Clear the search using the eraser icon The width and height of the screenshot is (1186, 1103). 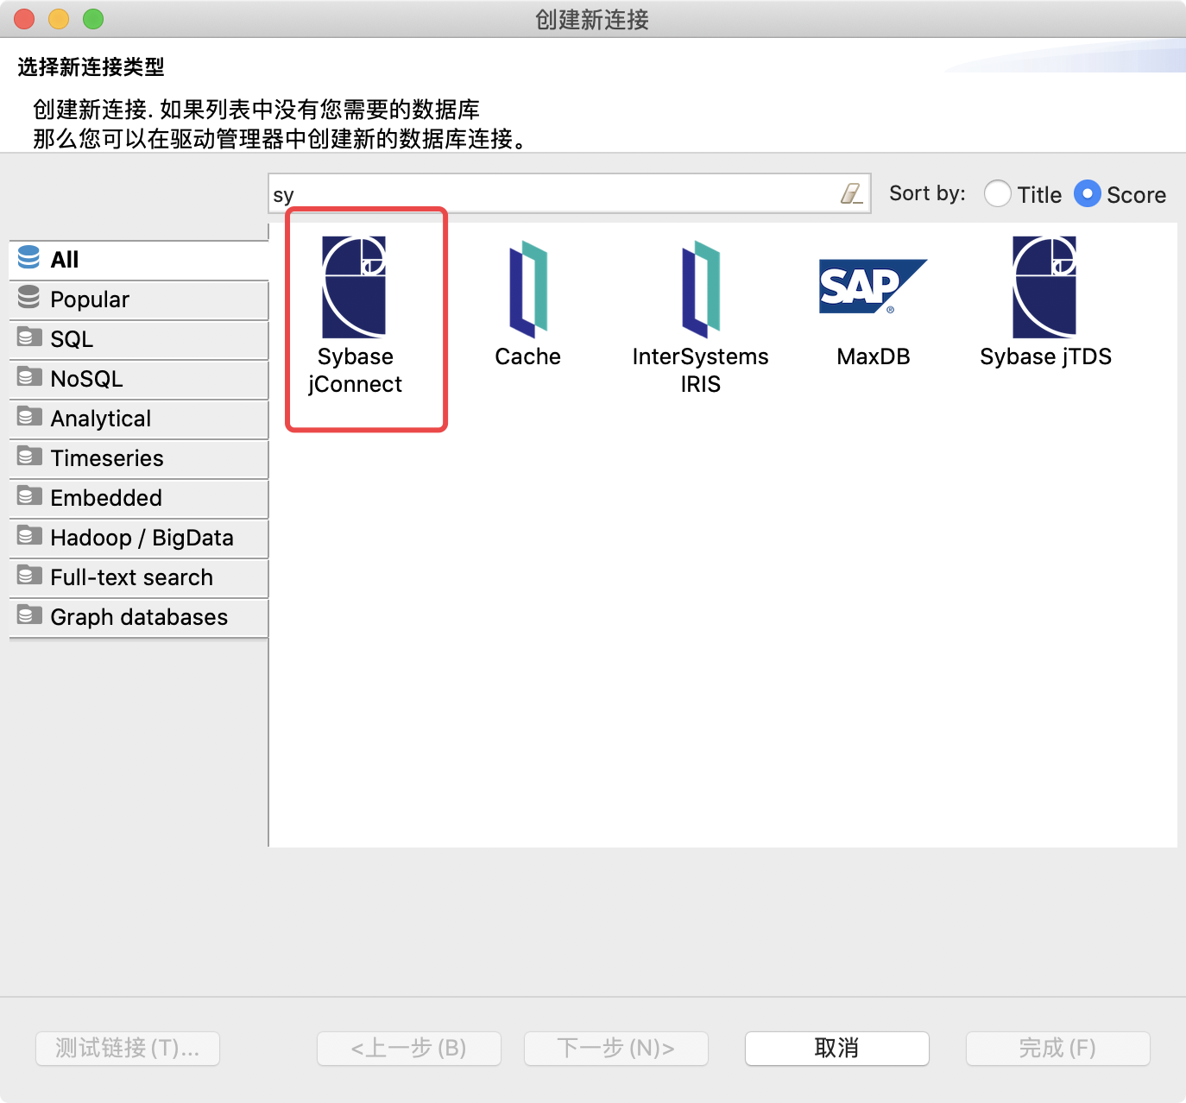pyautogui.click(x=852, y=194)
